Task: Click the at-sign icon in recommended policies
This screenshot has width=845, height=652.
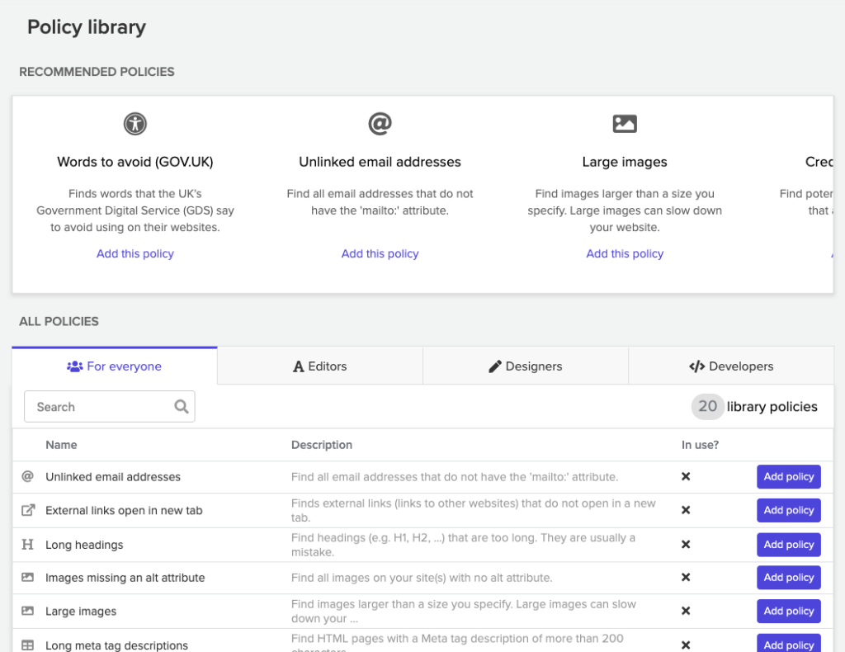Action: (380, 124)
